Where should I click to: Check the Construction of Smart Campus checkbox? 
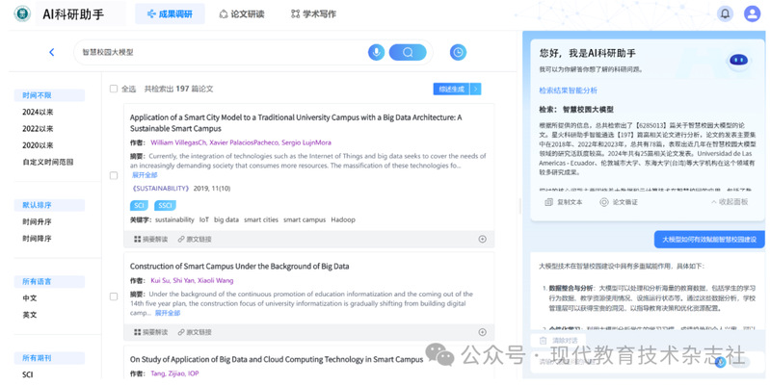coord(114,296)
